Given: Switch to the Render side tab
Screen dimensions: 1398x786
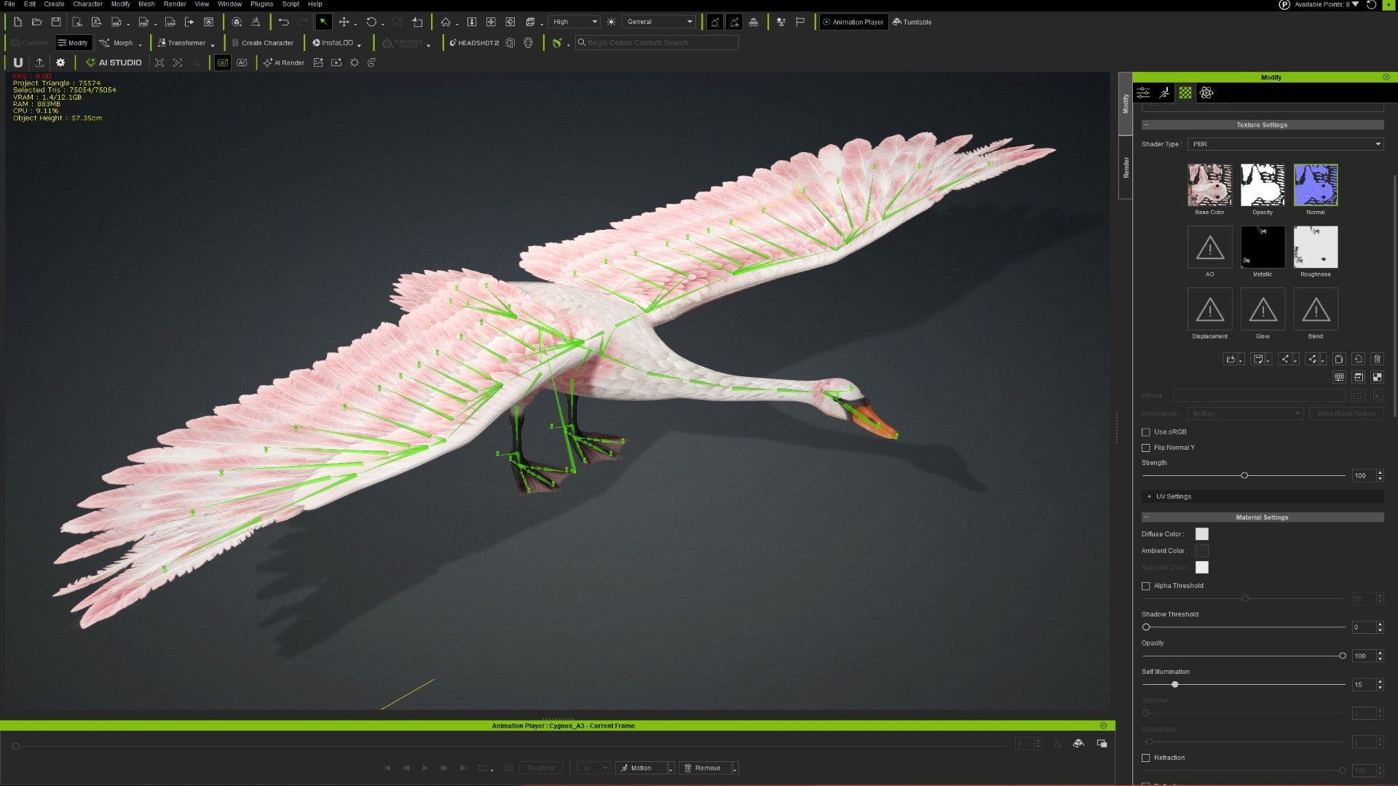Looking at the screenshot, I should click(1126, 167).
